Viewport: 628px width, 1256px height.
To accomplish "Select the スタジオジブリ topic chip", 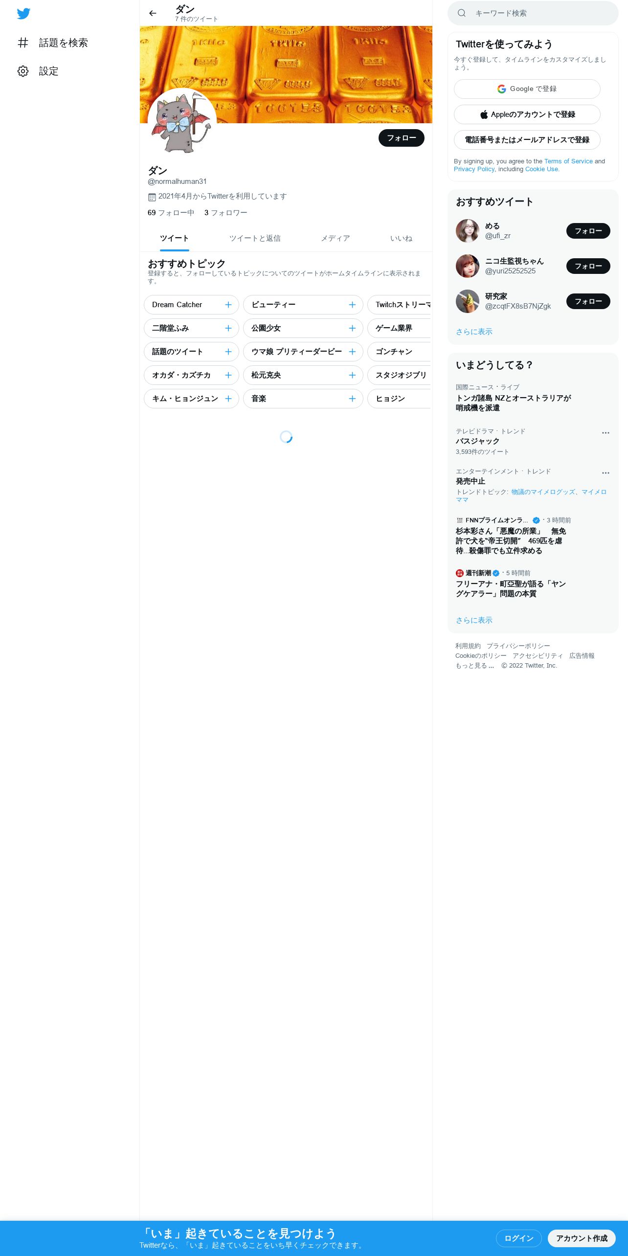I will click(x=399, y=375).
